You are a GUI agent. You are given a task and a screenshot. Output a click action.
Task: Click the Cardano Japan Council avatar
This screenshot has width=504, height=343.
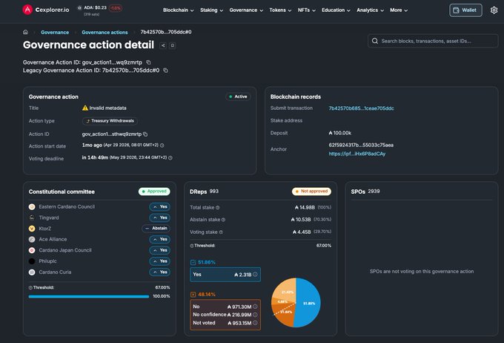coord(32,250)
